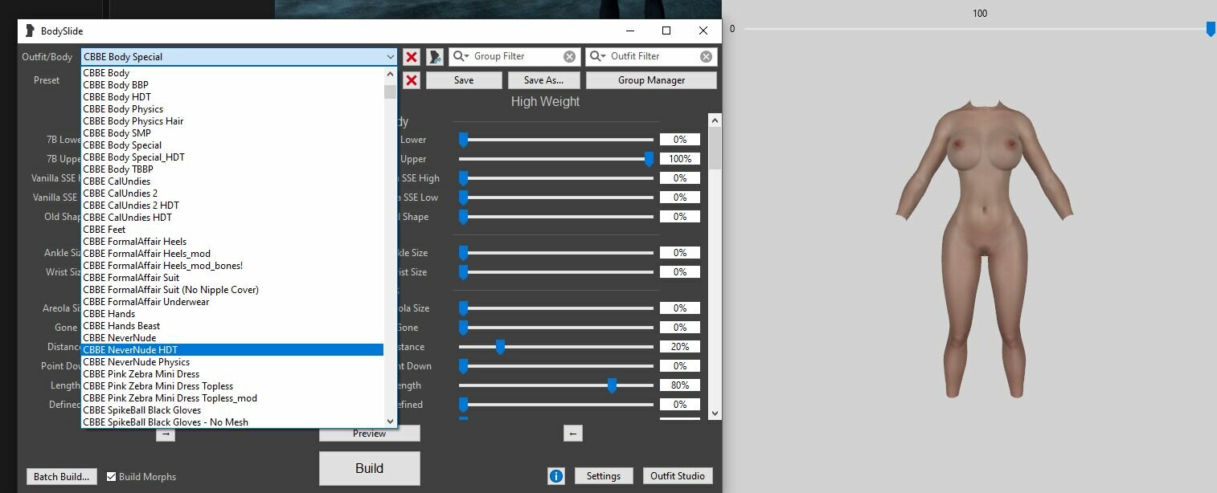
Task: Choose CBBE Body HDT option
Action: (232, 96)
